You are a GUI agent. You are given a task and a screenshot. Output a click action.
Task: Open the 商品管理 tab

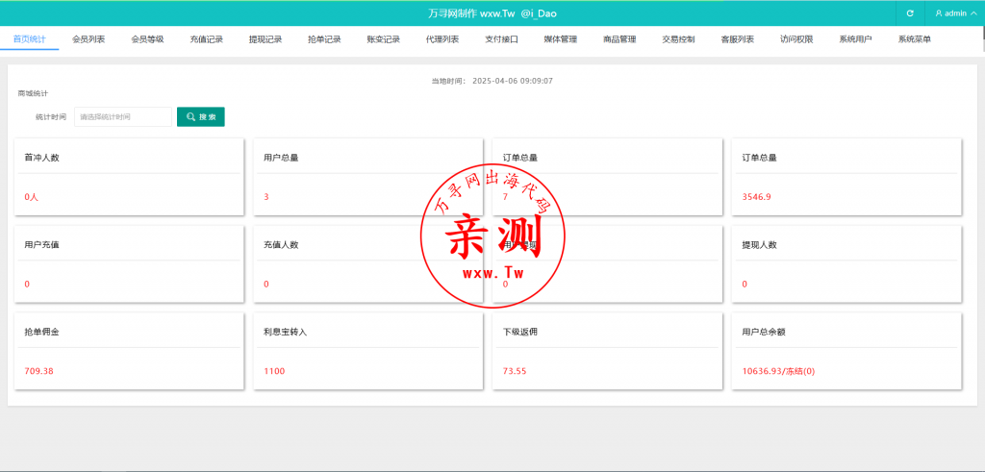619,38
